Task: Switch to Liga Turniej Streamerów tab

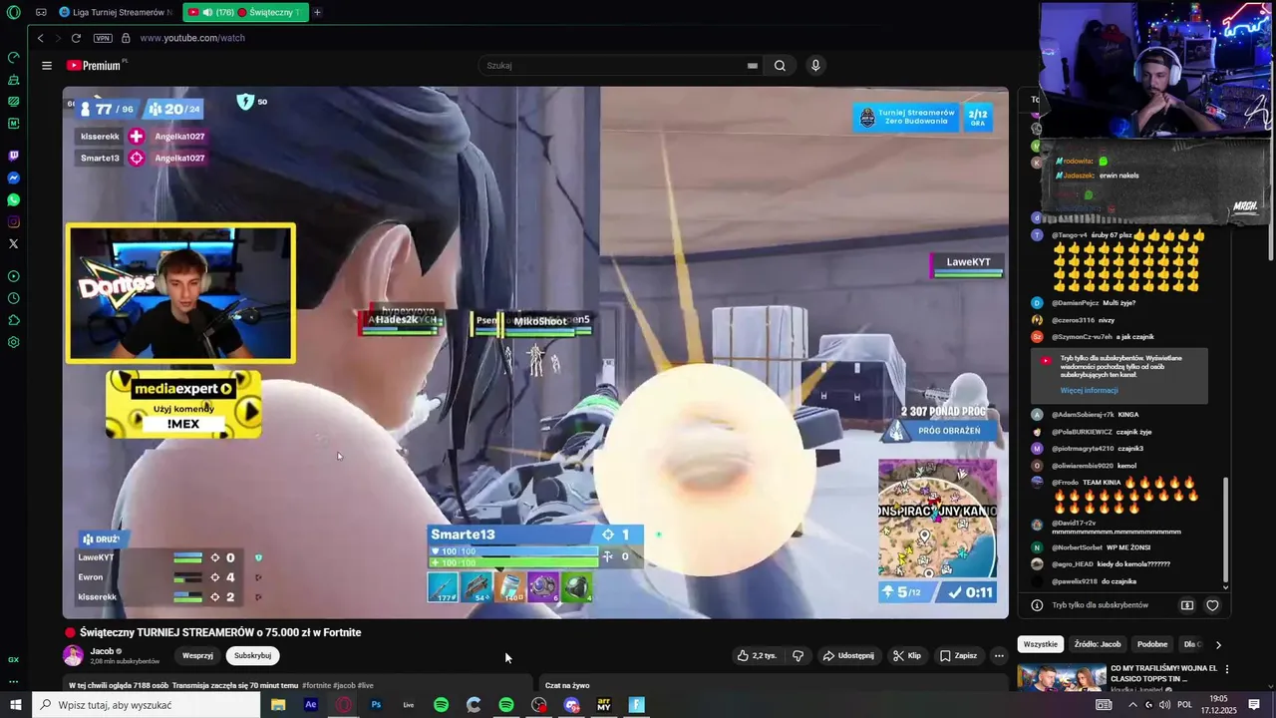Action: point(114,12)
